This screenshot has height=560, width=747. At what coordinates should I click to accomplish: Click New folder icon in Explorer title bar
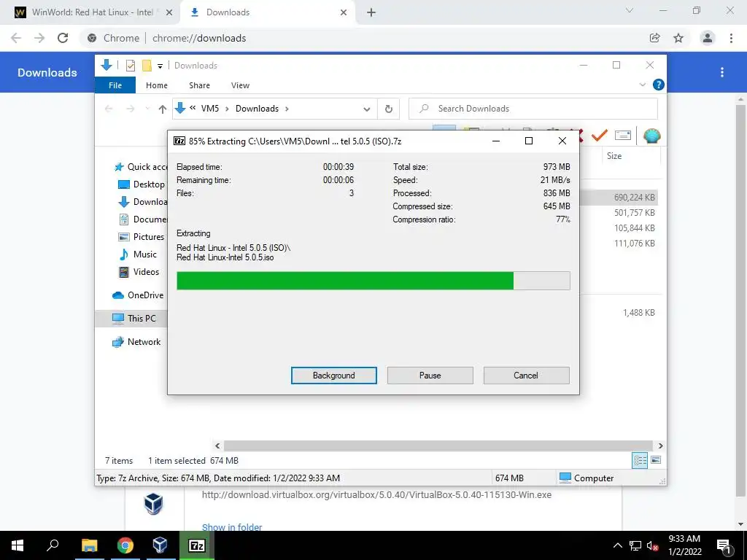pos(147,65)
